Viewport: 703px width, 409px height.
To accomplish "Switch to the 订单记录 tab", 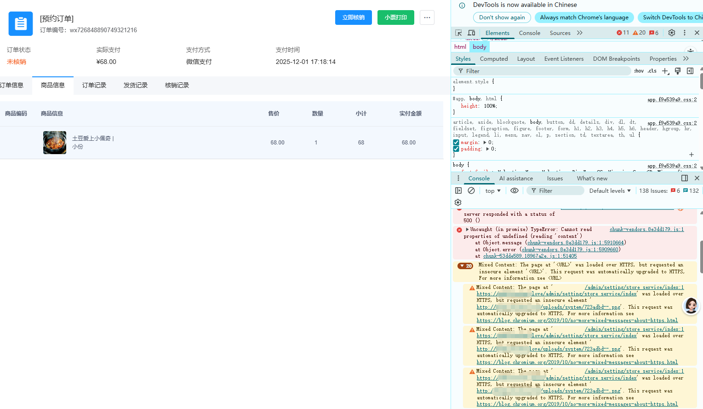I will [x=94, y=86].
